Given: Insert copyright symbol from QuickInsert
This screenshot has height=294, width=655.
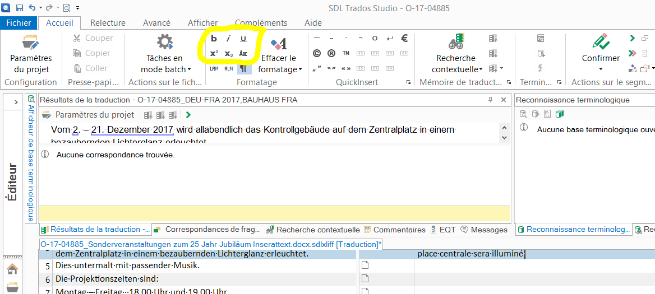Looking at the screenshot, I should point(317,53).
